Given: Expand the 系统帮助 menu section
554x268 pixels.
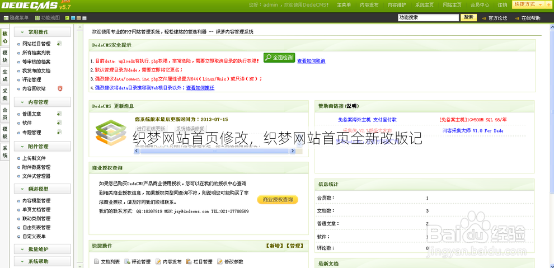Looking at the screenshot, I should [43, 261].
